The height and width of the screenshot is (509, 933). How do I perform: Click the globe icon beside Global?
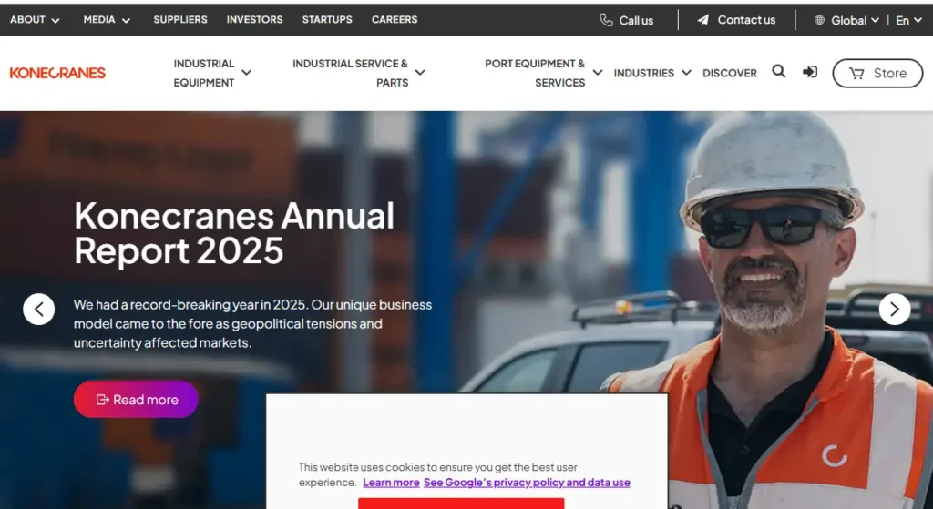[x=819, y=20]
